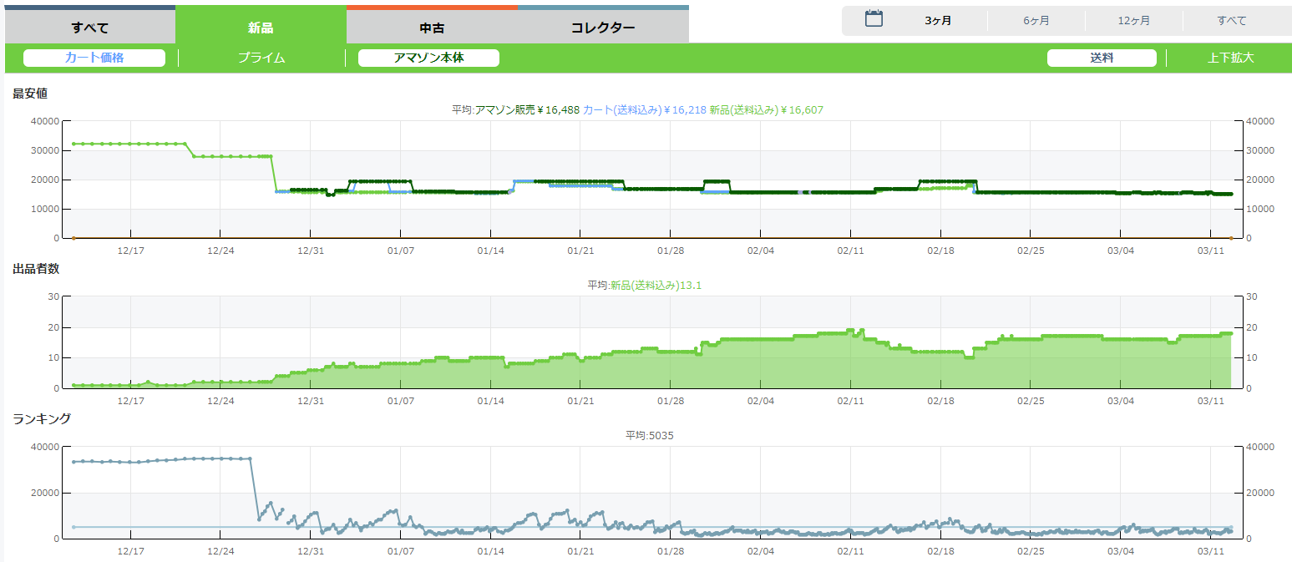Select the 3ヶ月 time range

click(x=938, y=21)
